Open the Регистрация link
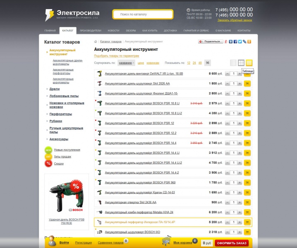This screenshot has height=248, width=297. pos(83,243)
